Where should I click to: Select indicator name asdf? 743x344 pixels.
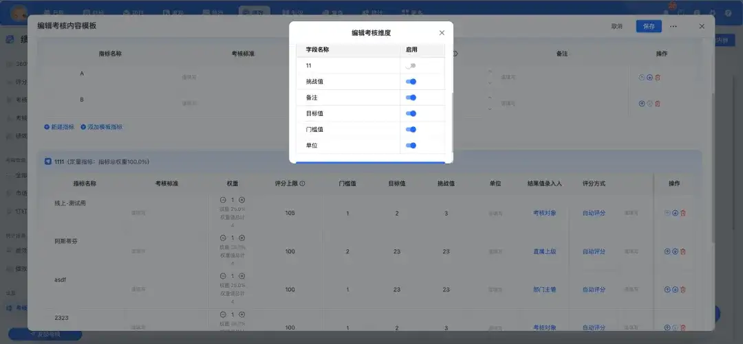coord(60,279)
